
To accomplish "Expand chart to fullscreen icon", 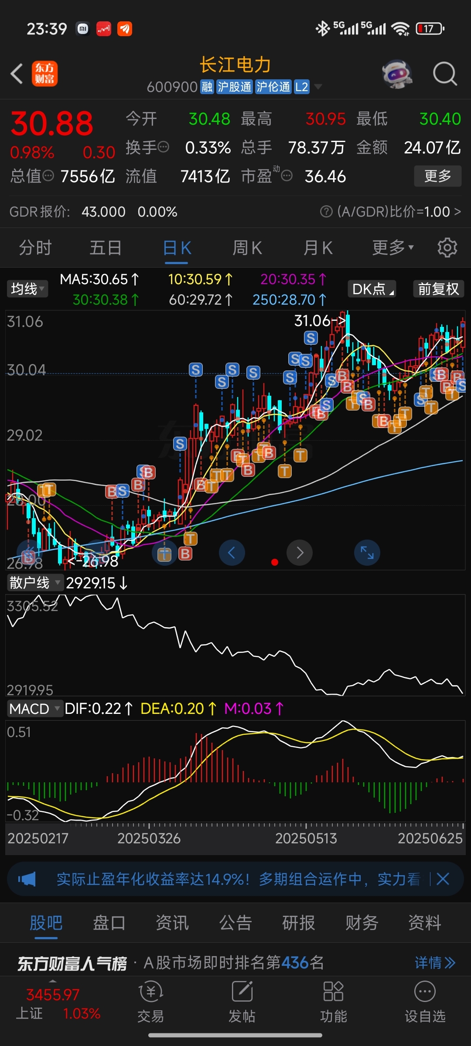I will [367, 553].
